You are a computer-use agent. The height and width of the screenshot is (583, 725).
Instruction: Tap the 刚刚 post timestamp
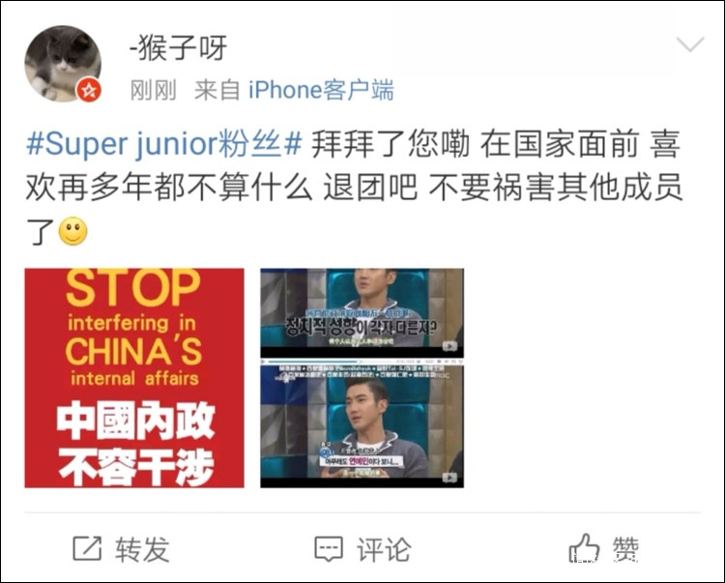[154, 90]
